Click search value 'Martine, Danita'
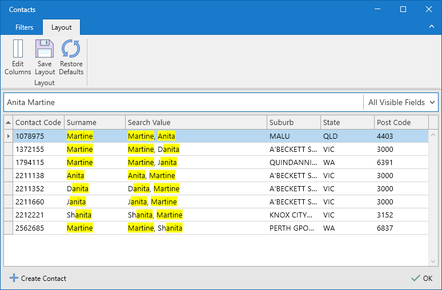 pyautogui.click(x=154, y=150)
